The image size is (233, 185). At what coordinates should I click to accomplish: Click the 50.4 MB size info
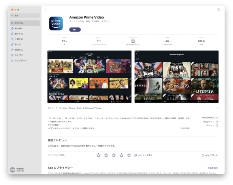[x=201, y=41]
